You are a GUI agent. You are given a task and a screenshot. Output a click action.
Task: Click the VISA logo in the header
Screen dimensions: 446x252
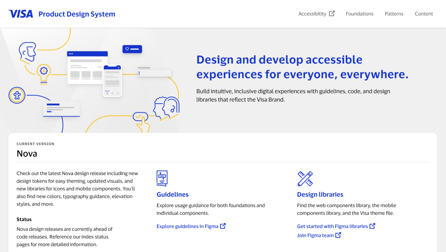pyautogui.click(x=21, y=14)
